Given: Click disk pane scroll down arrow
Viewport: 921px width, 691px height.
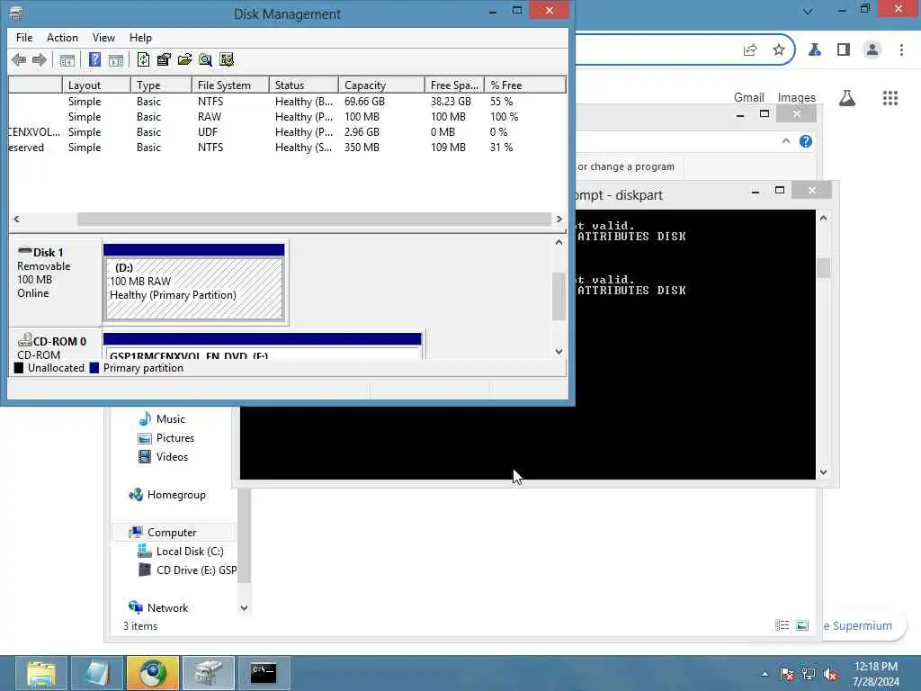Looking at the screenshot, I should click(559, 352).
